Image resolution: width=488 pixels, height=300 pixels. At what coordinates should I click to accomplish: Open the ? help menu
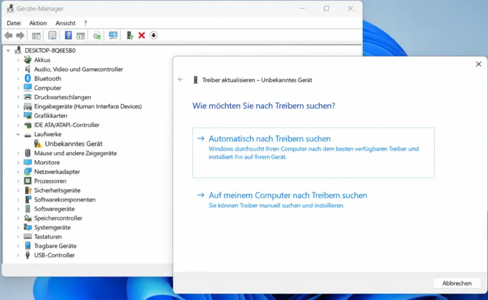(86, 23)
